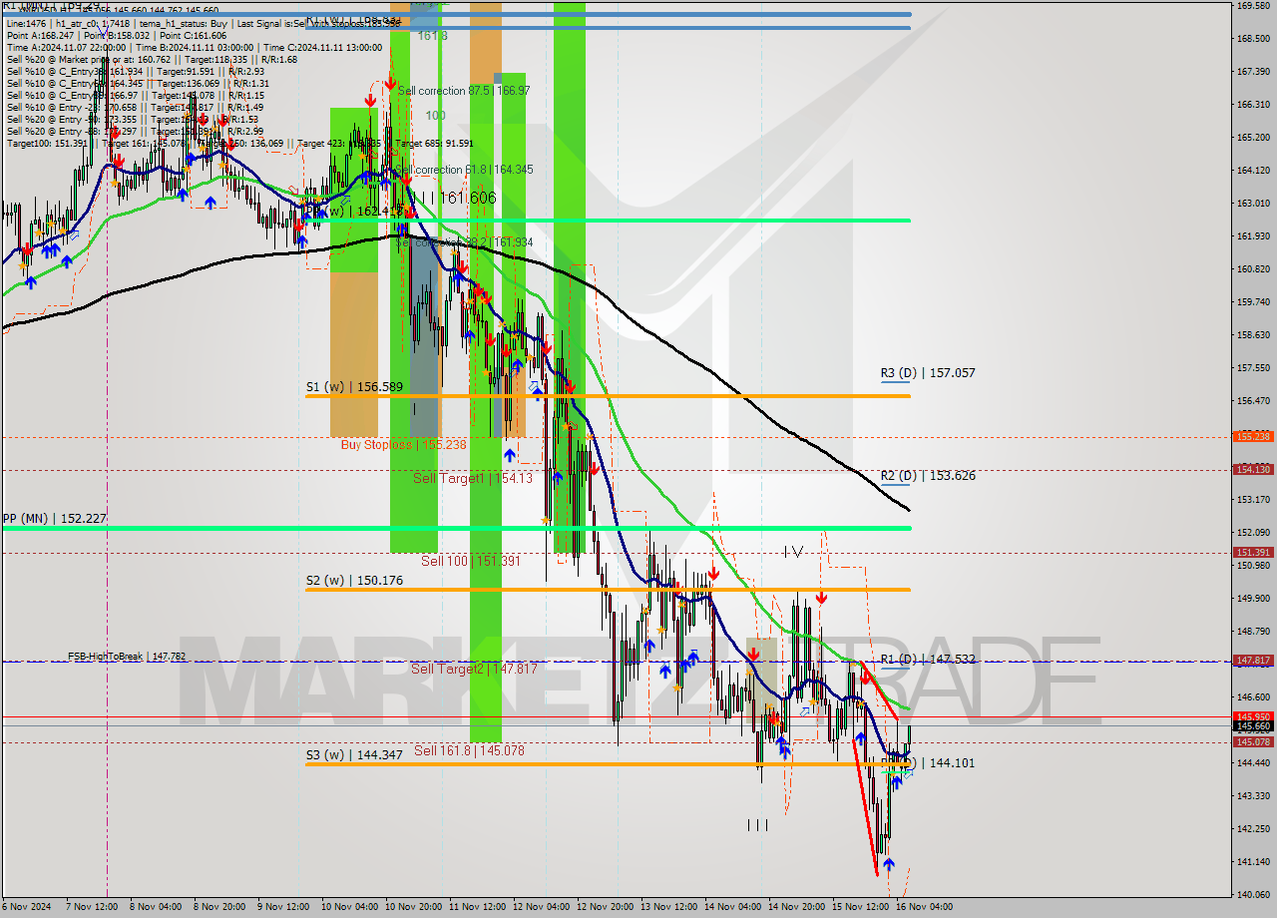Click the Time A:2024.11.07 22:00:00 info line
This screenshot has width=1277, height=918.
(195, 47)
